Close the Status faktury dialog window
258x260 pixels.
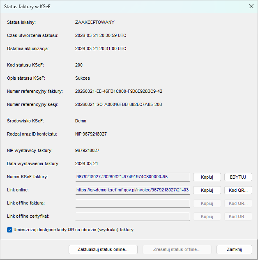click(x=251, y=6)
